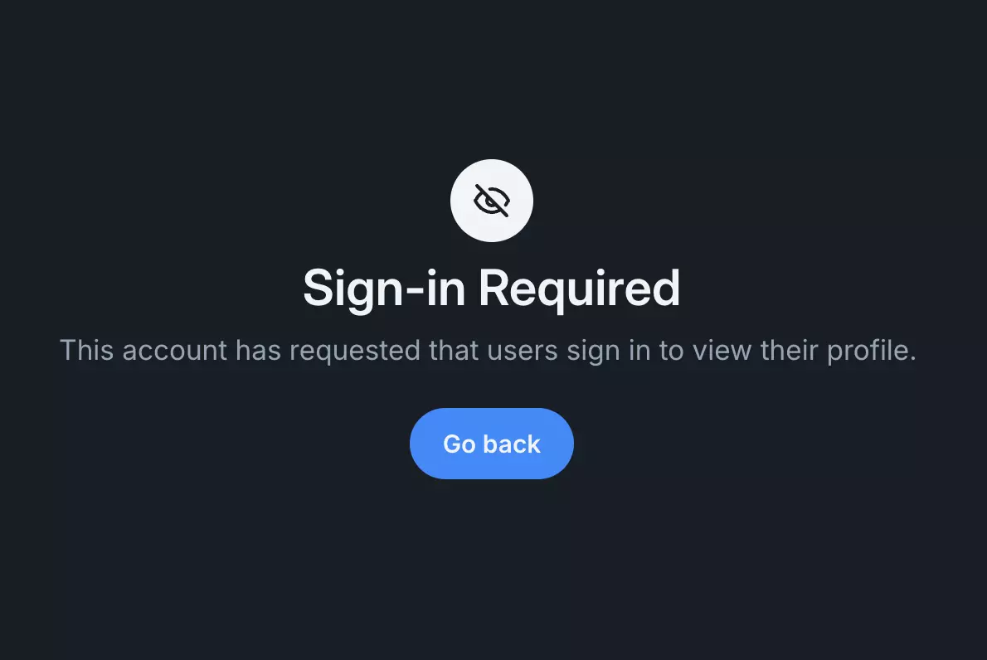
Task: Click the pupil of the eye icon
Action: tap(489, 201)
